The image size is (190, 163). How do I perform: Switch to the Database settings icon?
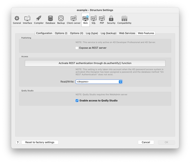50,20
